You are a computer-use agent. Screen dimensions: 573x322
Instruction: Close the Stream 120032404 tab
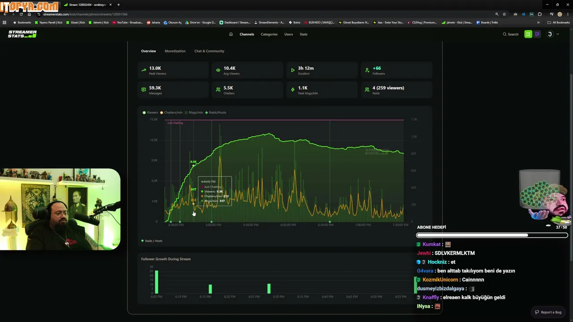click(111, 4)
